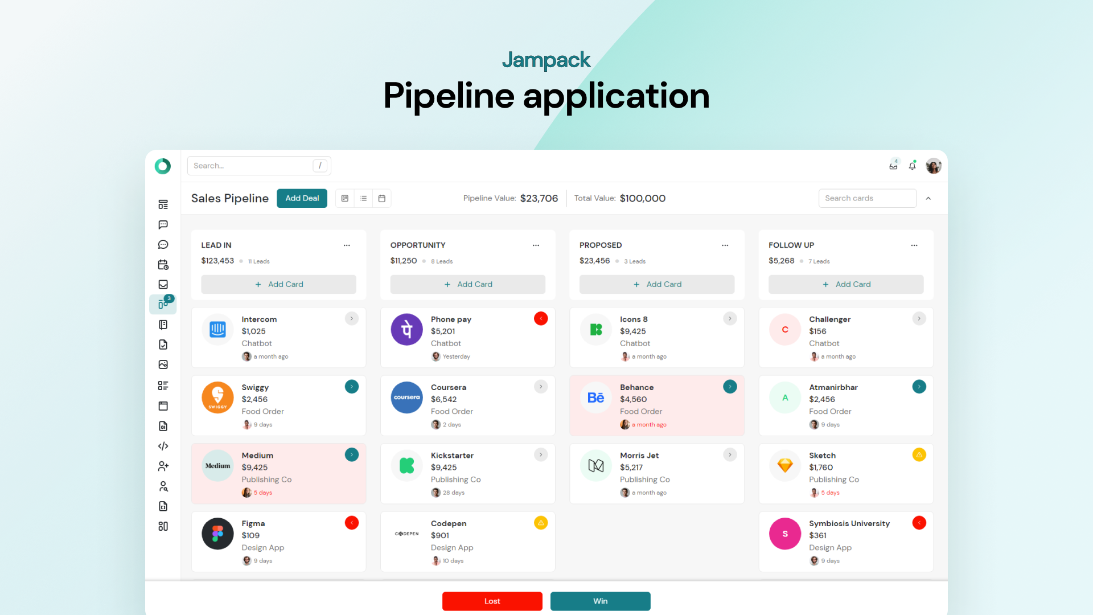Collapse the header with the chevron up
Screen dimensions: 1093x615
coord(928,198)
